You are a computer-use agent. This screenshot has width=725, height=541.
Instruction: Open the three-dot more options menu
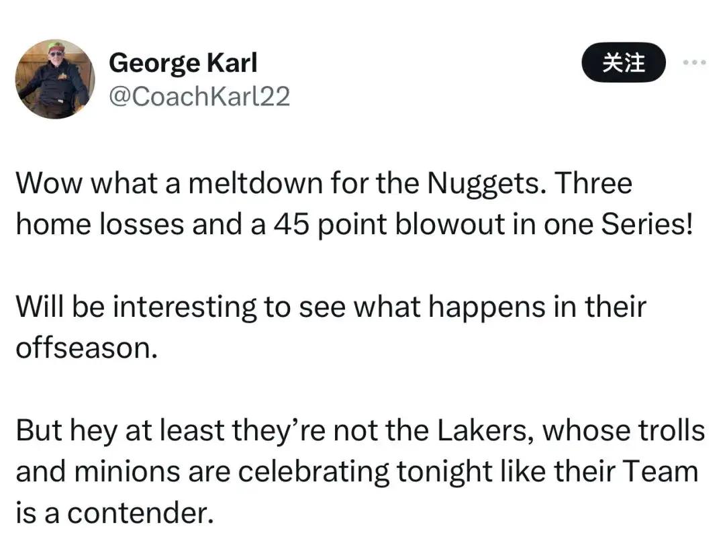[695, 62]
